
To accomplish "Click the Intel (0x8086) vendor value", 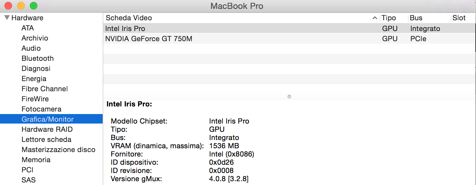I will (x=232, y=154).
